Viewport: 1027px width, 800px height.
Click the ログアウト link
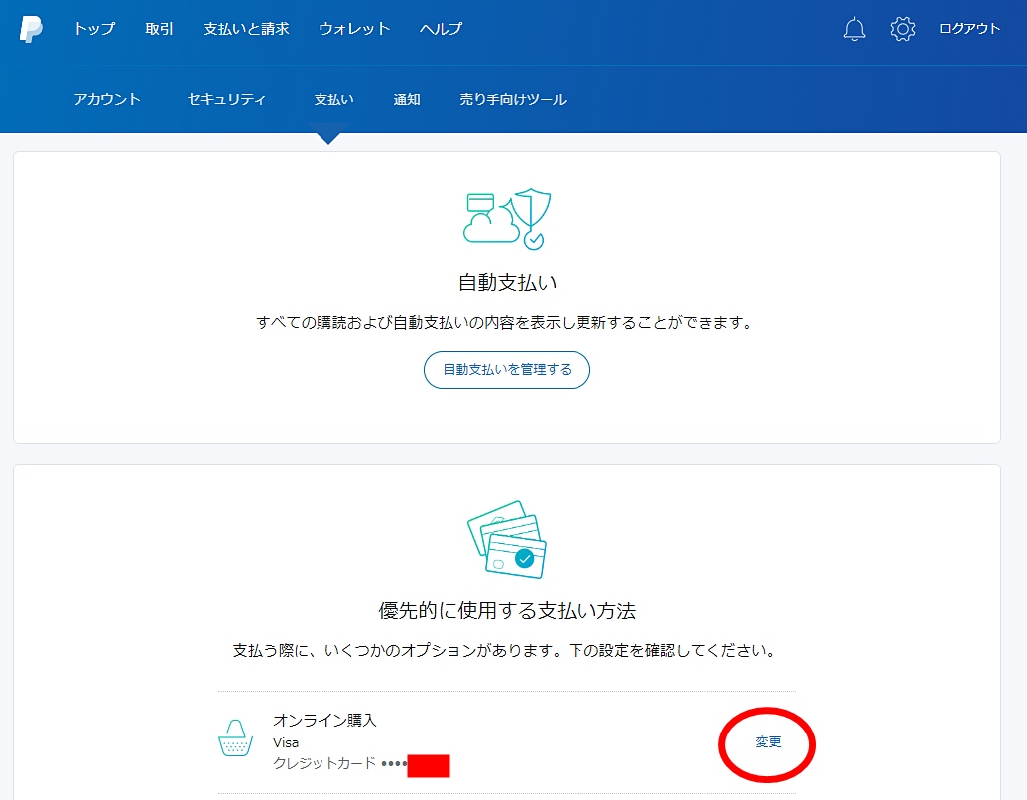(969, 29)
